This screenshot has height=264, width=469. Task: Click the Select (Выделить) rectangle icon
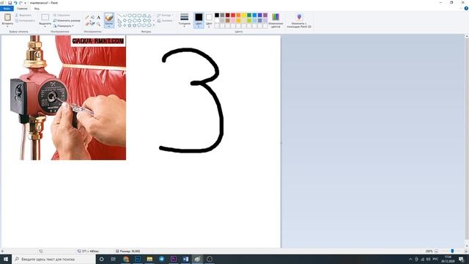(45, 18)
